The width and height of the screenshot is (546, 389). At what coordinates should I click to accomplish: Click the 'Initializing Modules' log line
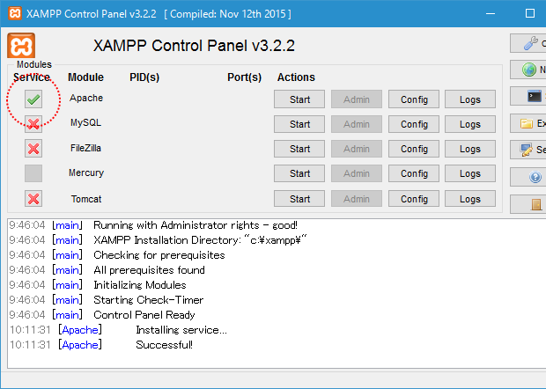click(140, 285)
